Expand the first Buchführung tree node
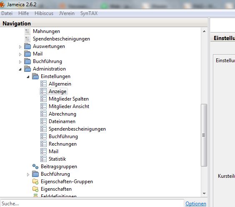 point(20,62)
